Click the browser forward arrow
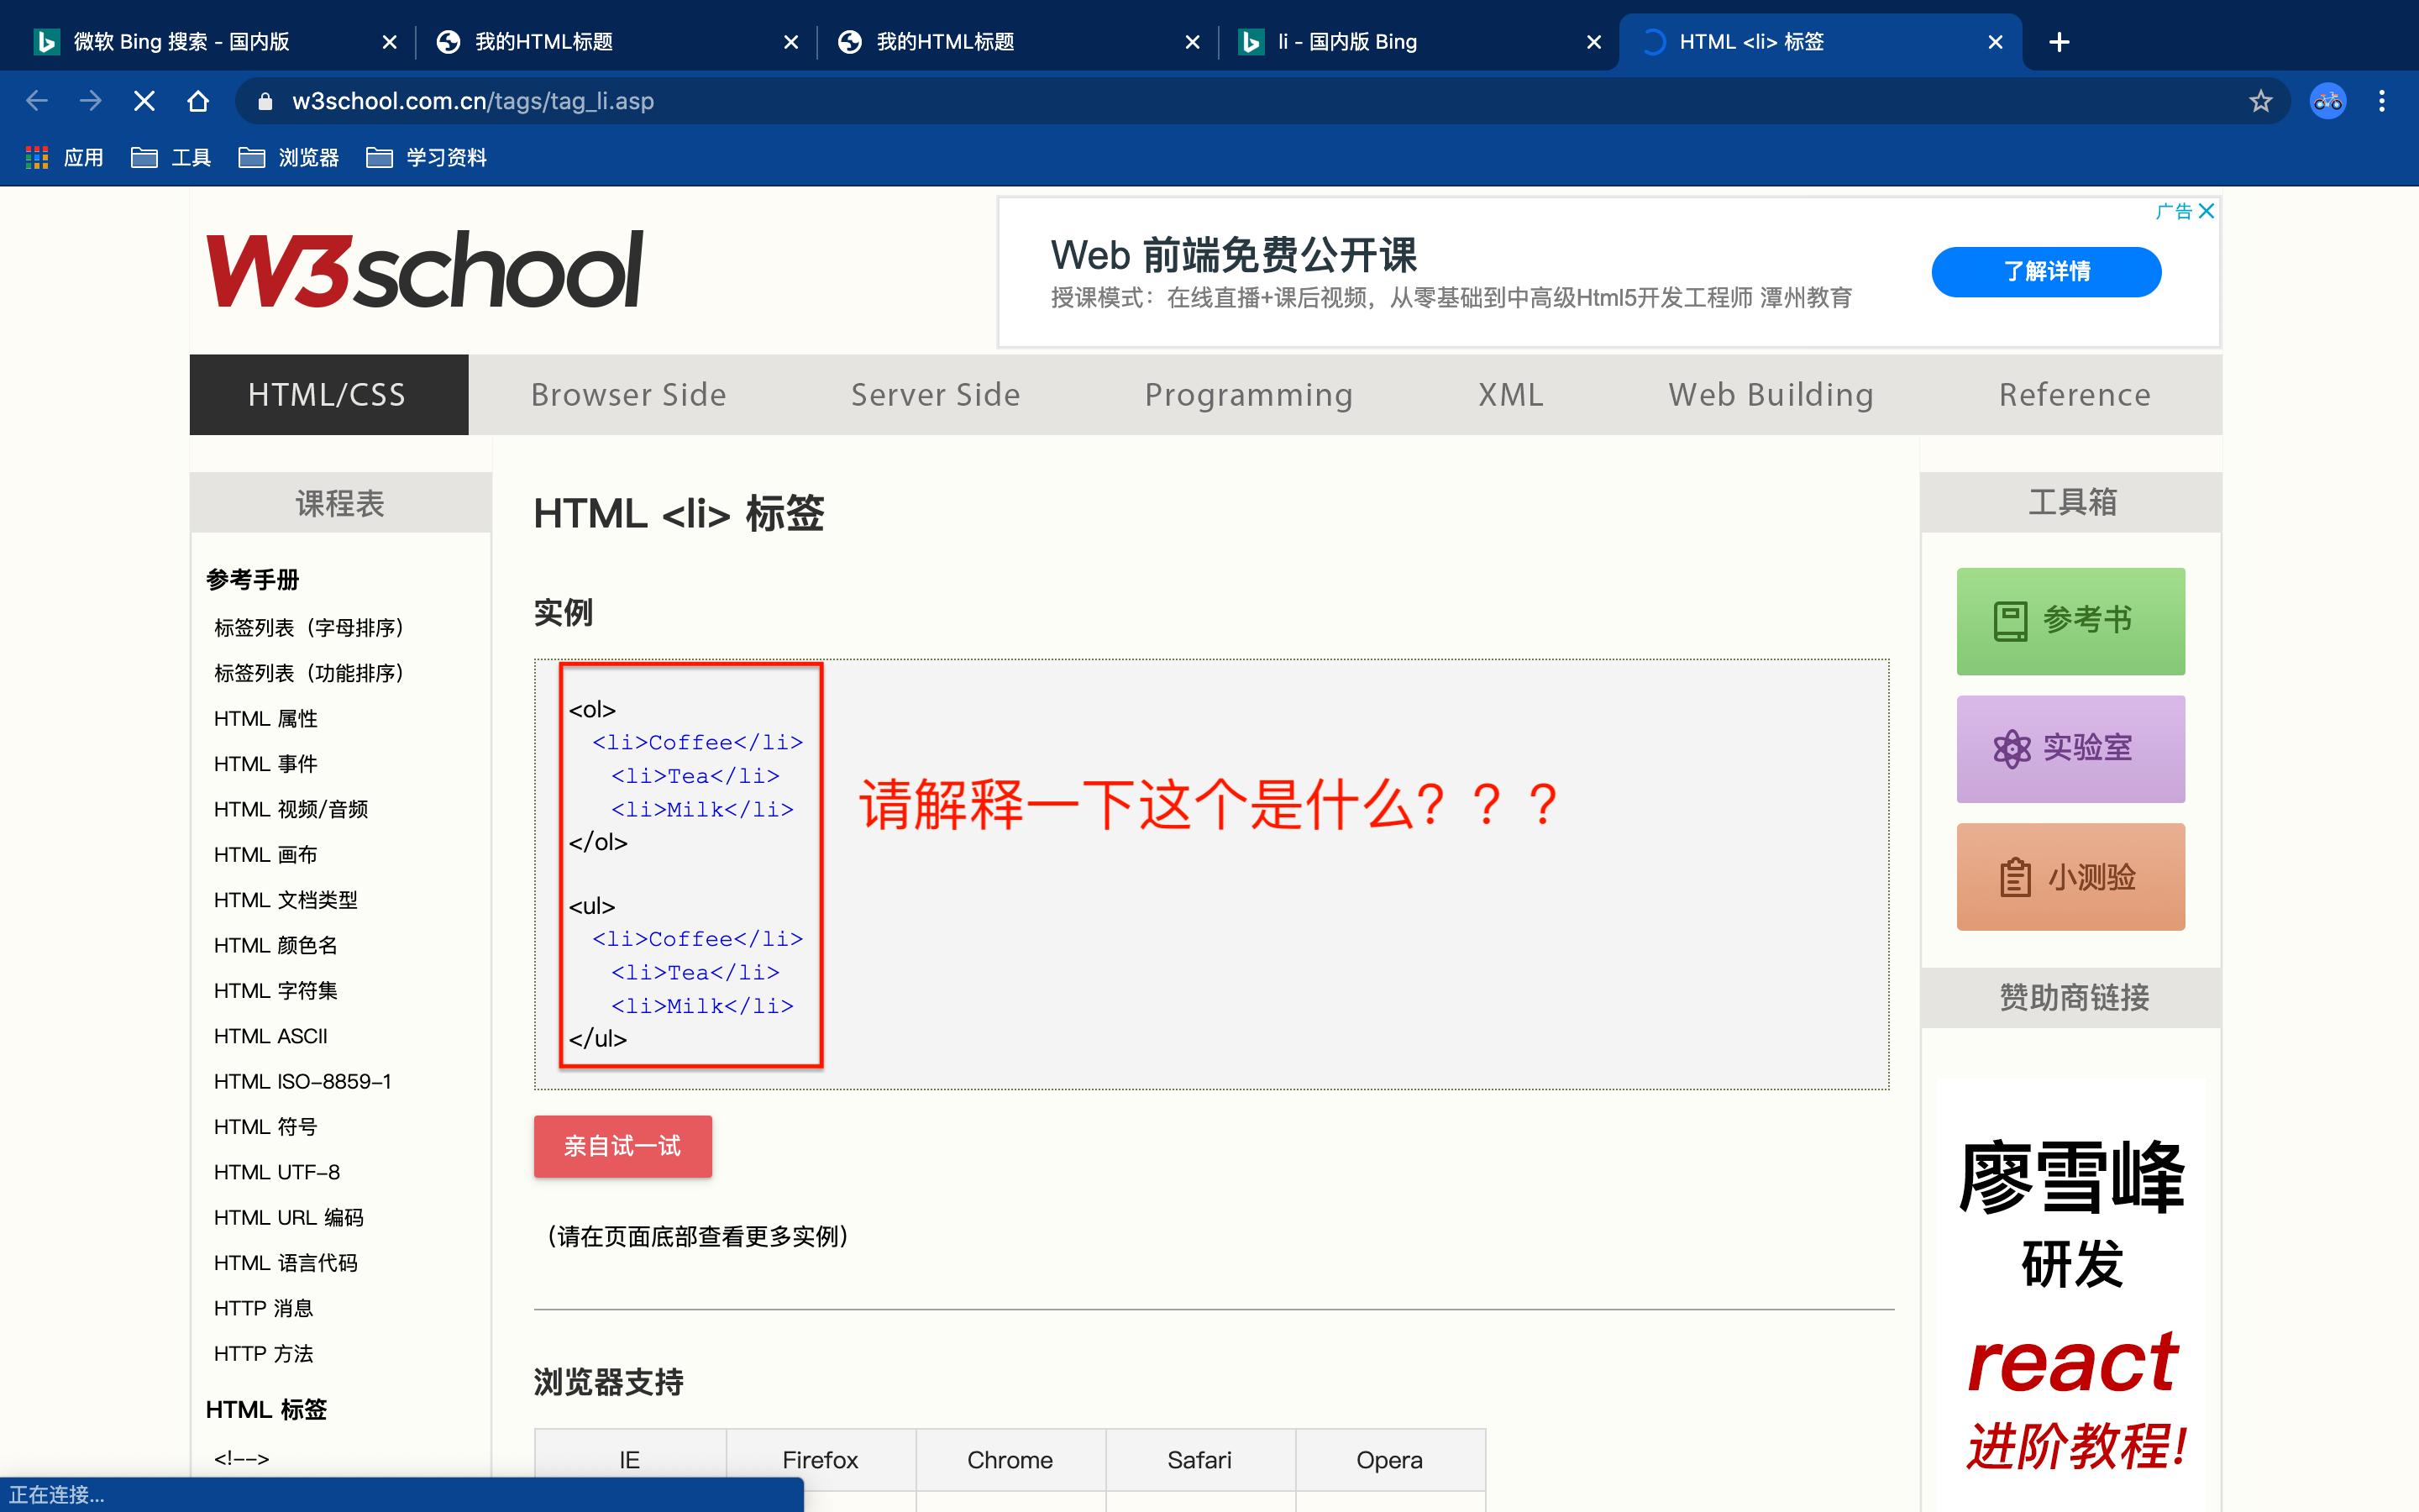This screenshot has height=1512, width=2419. point(91,101)
